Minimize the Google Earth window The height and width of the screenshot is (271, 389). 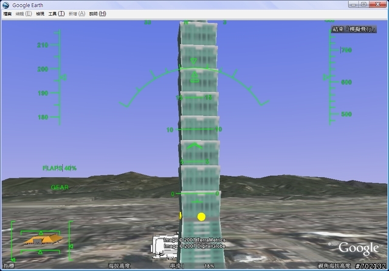tap(354, 4)
